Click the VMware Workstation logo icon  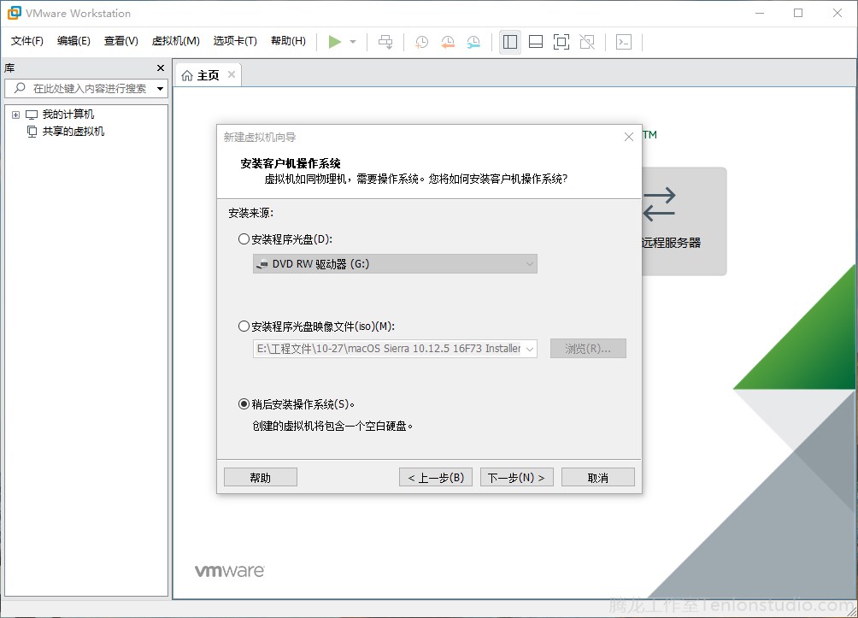click(x=15, y=13)
